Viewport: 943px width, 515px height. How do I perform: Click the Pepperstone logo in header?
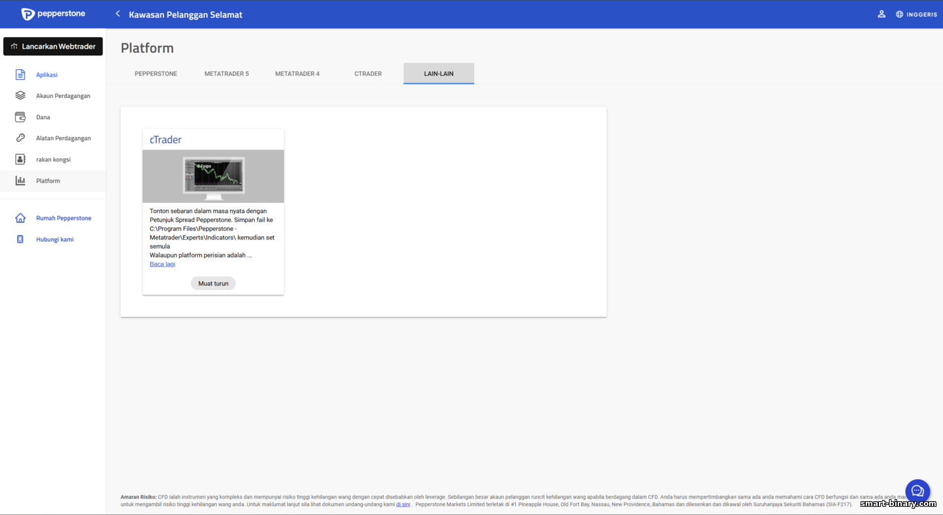53,14
